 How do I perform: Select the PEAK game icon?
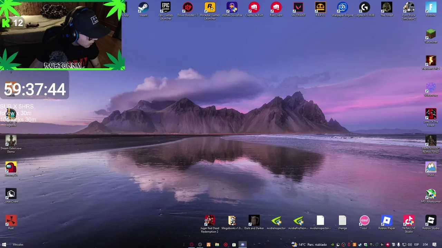point(431,169)
